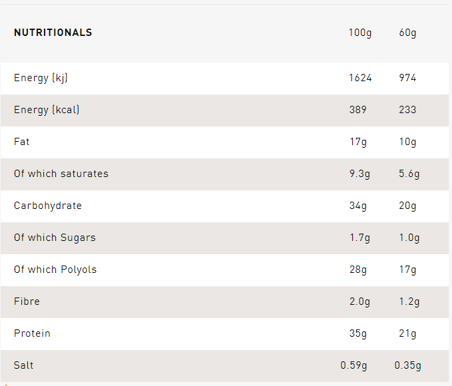This screenshot has width=452, height=386.
Task: Select the 389 kcal value
Action: point(357,110)
